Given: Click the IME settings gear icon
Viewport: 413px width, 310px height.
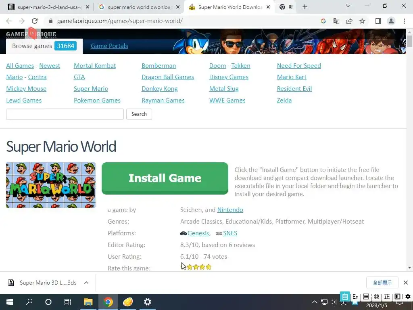Looking at the screenshot, I should click(x=408, y=297).
